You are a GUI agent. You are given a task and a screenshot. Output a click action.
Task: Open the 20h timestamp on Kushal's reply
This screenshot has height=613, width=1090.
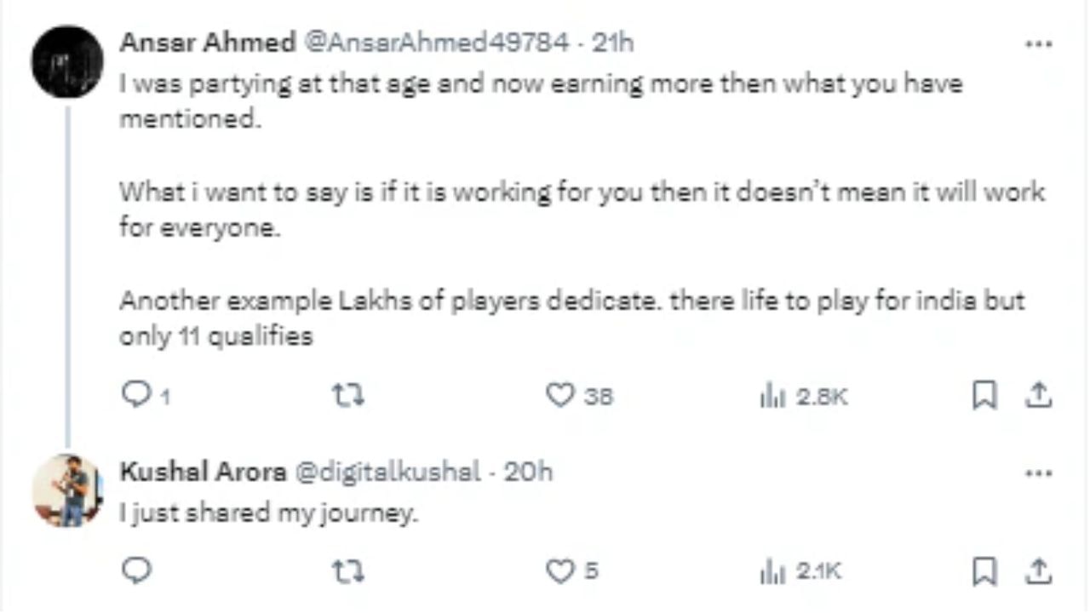click(x=528, y=472)
